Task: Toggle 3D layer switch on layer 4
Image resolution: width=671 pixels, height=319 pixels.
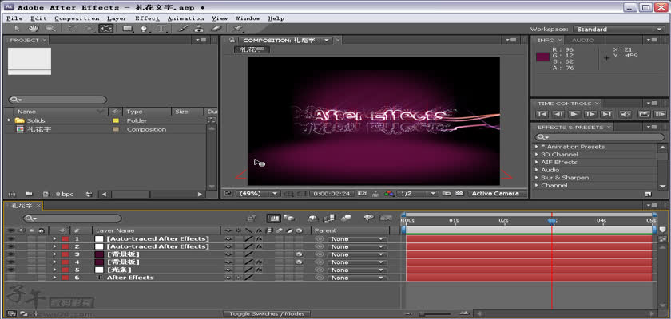Action: point(299,262)
